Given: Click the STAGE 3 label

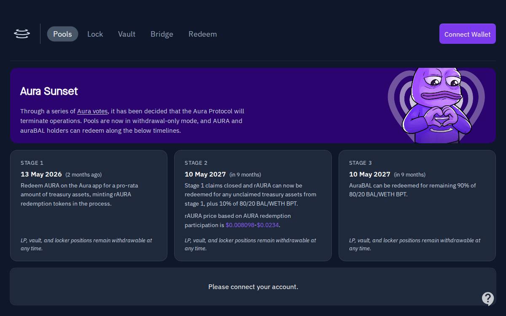Looking at the screenshot, I should pyautogui.click(x=361, y=163).
